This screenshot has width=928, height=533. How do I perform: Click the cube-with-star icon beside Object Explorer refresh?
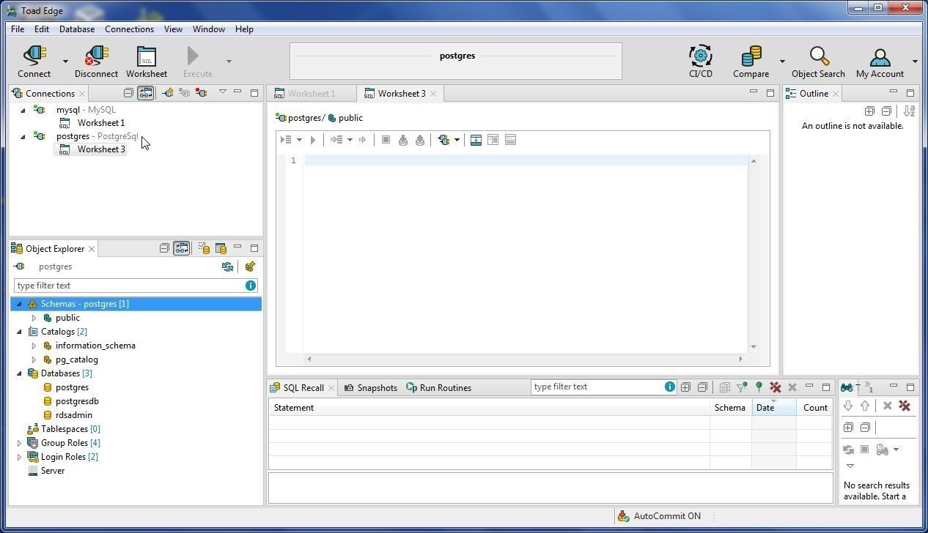tap(250, 266)
